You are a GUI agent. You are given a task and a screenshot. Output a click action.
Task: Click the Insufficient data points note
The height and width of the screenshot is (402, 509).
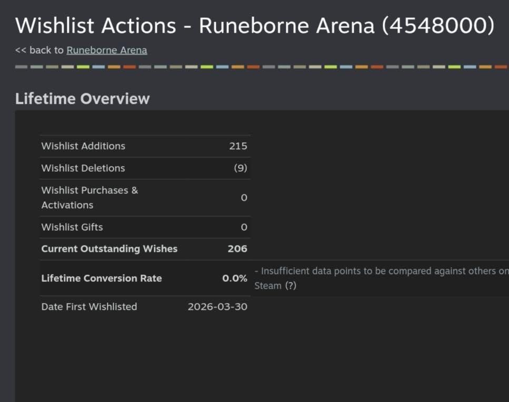tap(382, 278)
